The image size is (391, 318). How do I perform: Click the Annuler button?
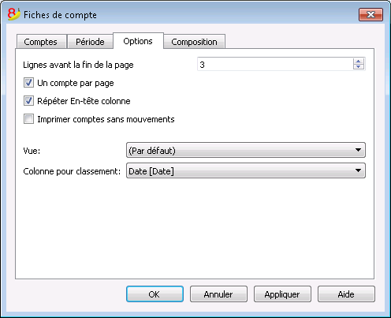tap(218, 294)
